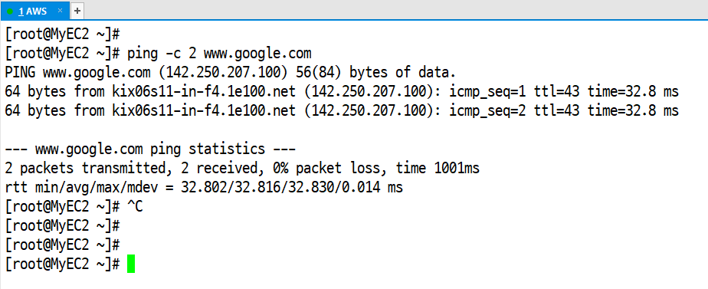Click the rtt min/avg/max/mdev result line
This screenshot has width=708, height=289.
[204, 187]
